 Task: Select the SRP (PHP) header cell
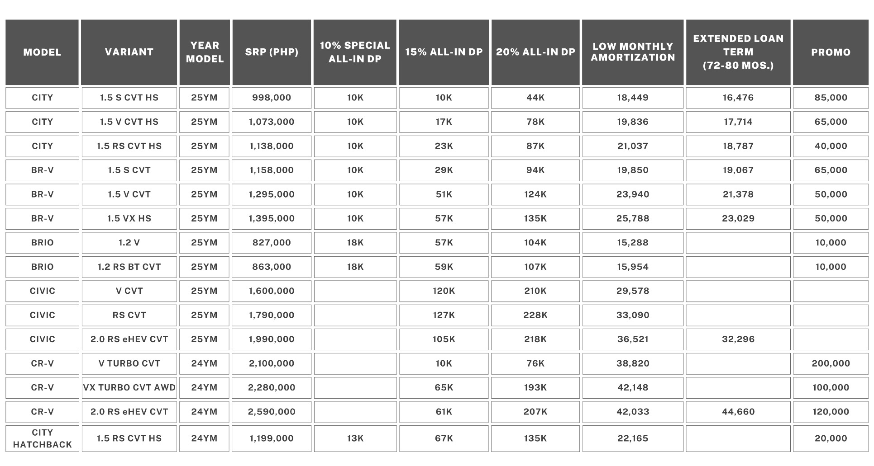click(x=272, y=52)
